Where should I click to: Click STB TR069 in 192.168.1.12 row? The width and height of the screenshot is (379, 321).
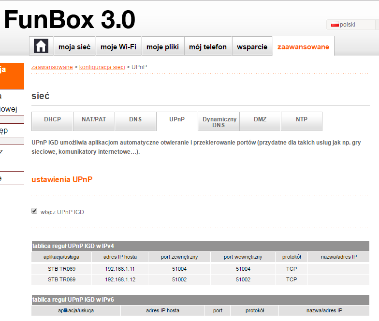62,279
